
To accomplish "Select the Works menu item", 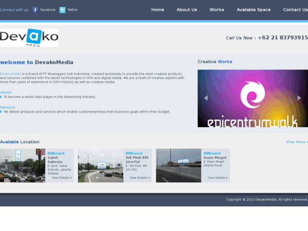I will (217, 10).
